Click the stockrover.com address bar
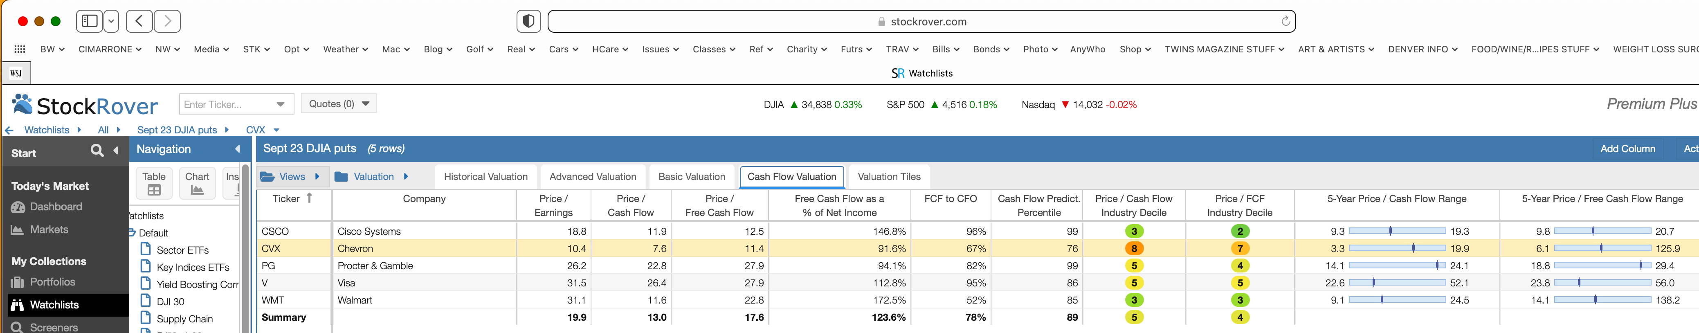This screenshot has width=1699, height=333. tap(921, 21)
